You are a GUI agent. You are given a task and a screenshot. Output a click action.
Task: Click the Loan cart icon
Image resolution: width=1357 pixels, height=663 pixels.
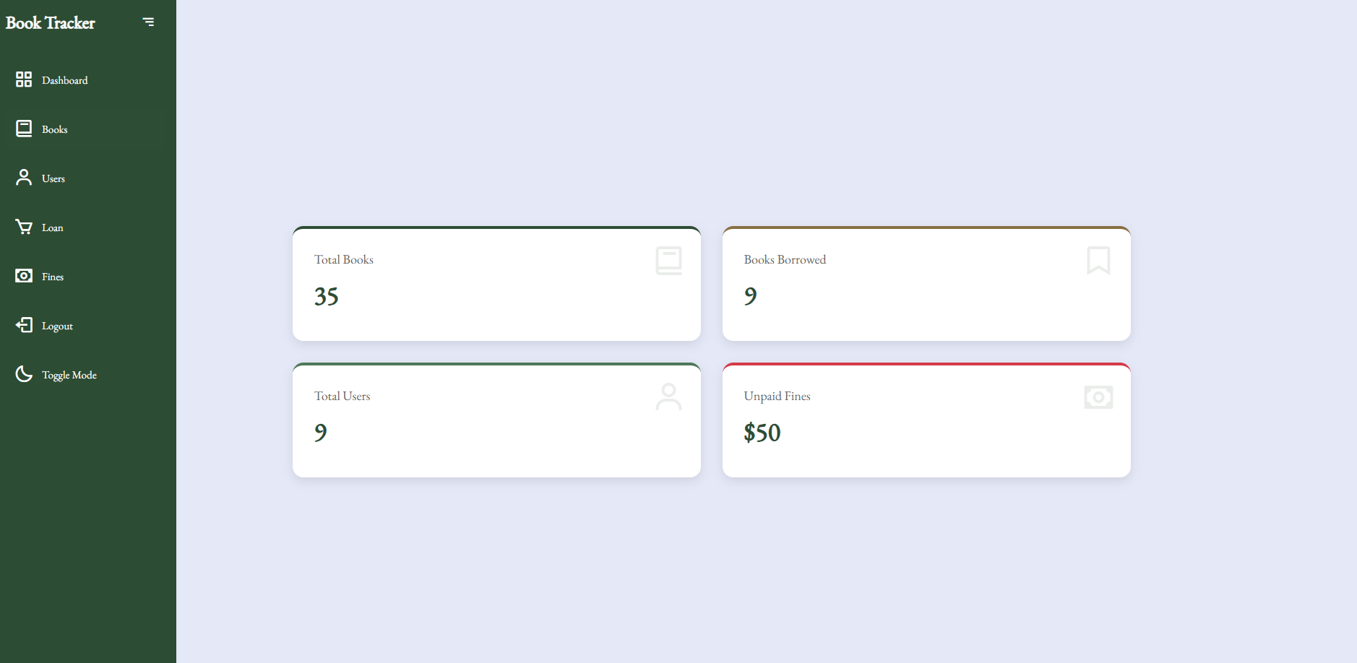24,227
